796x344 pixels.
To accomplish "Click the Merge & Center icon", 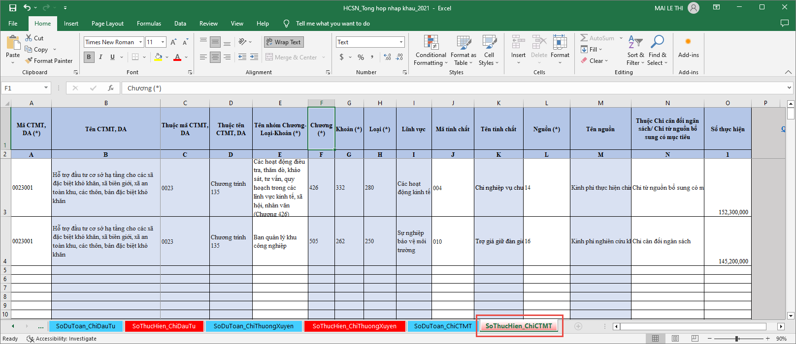I will click(x=269, y=57).
